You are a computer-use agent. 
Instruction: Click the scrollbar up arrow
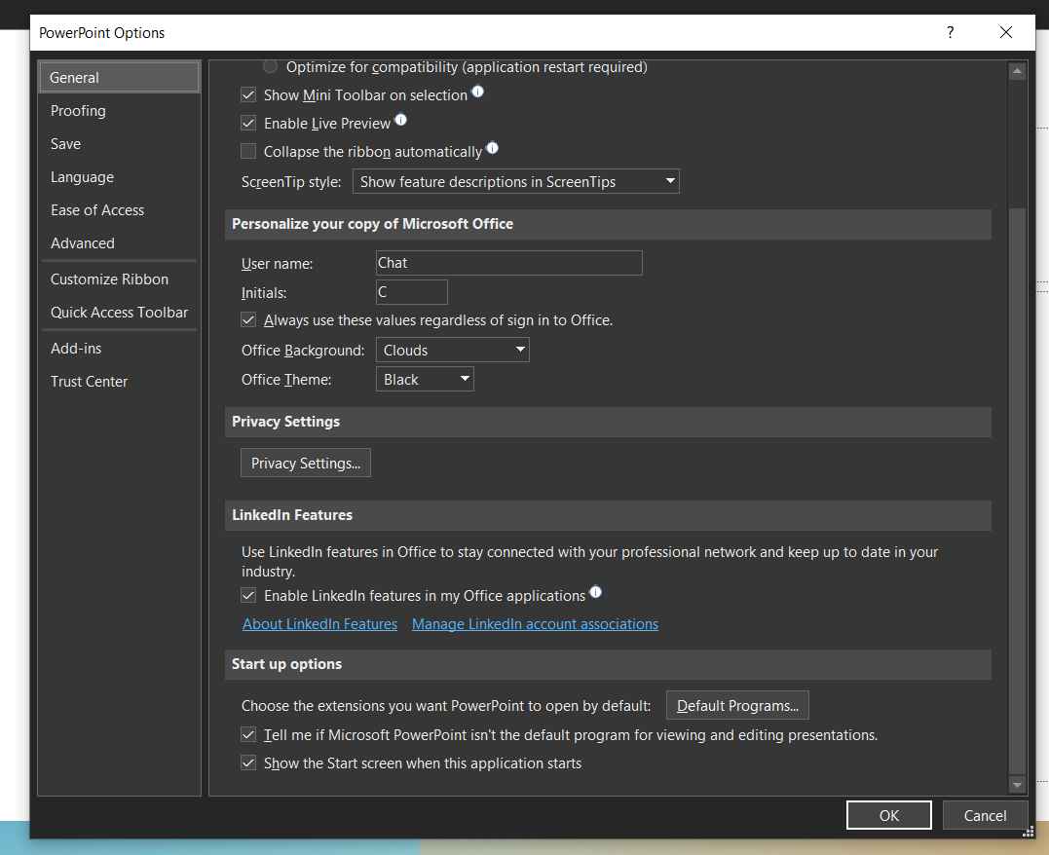pyautogui.click(x=1017, y=71)
